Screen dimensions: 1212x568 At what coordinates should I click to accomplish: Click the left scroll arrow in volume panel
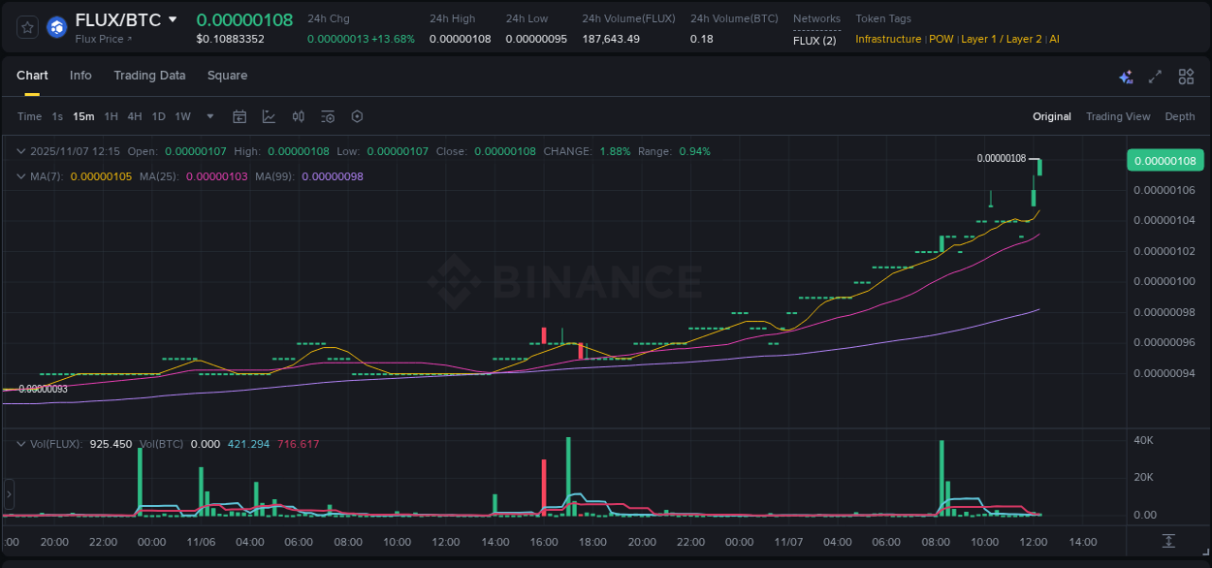(x=9, y=494)
